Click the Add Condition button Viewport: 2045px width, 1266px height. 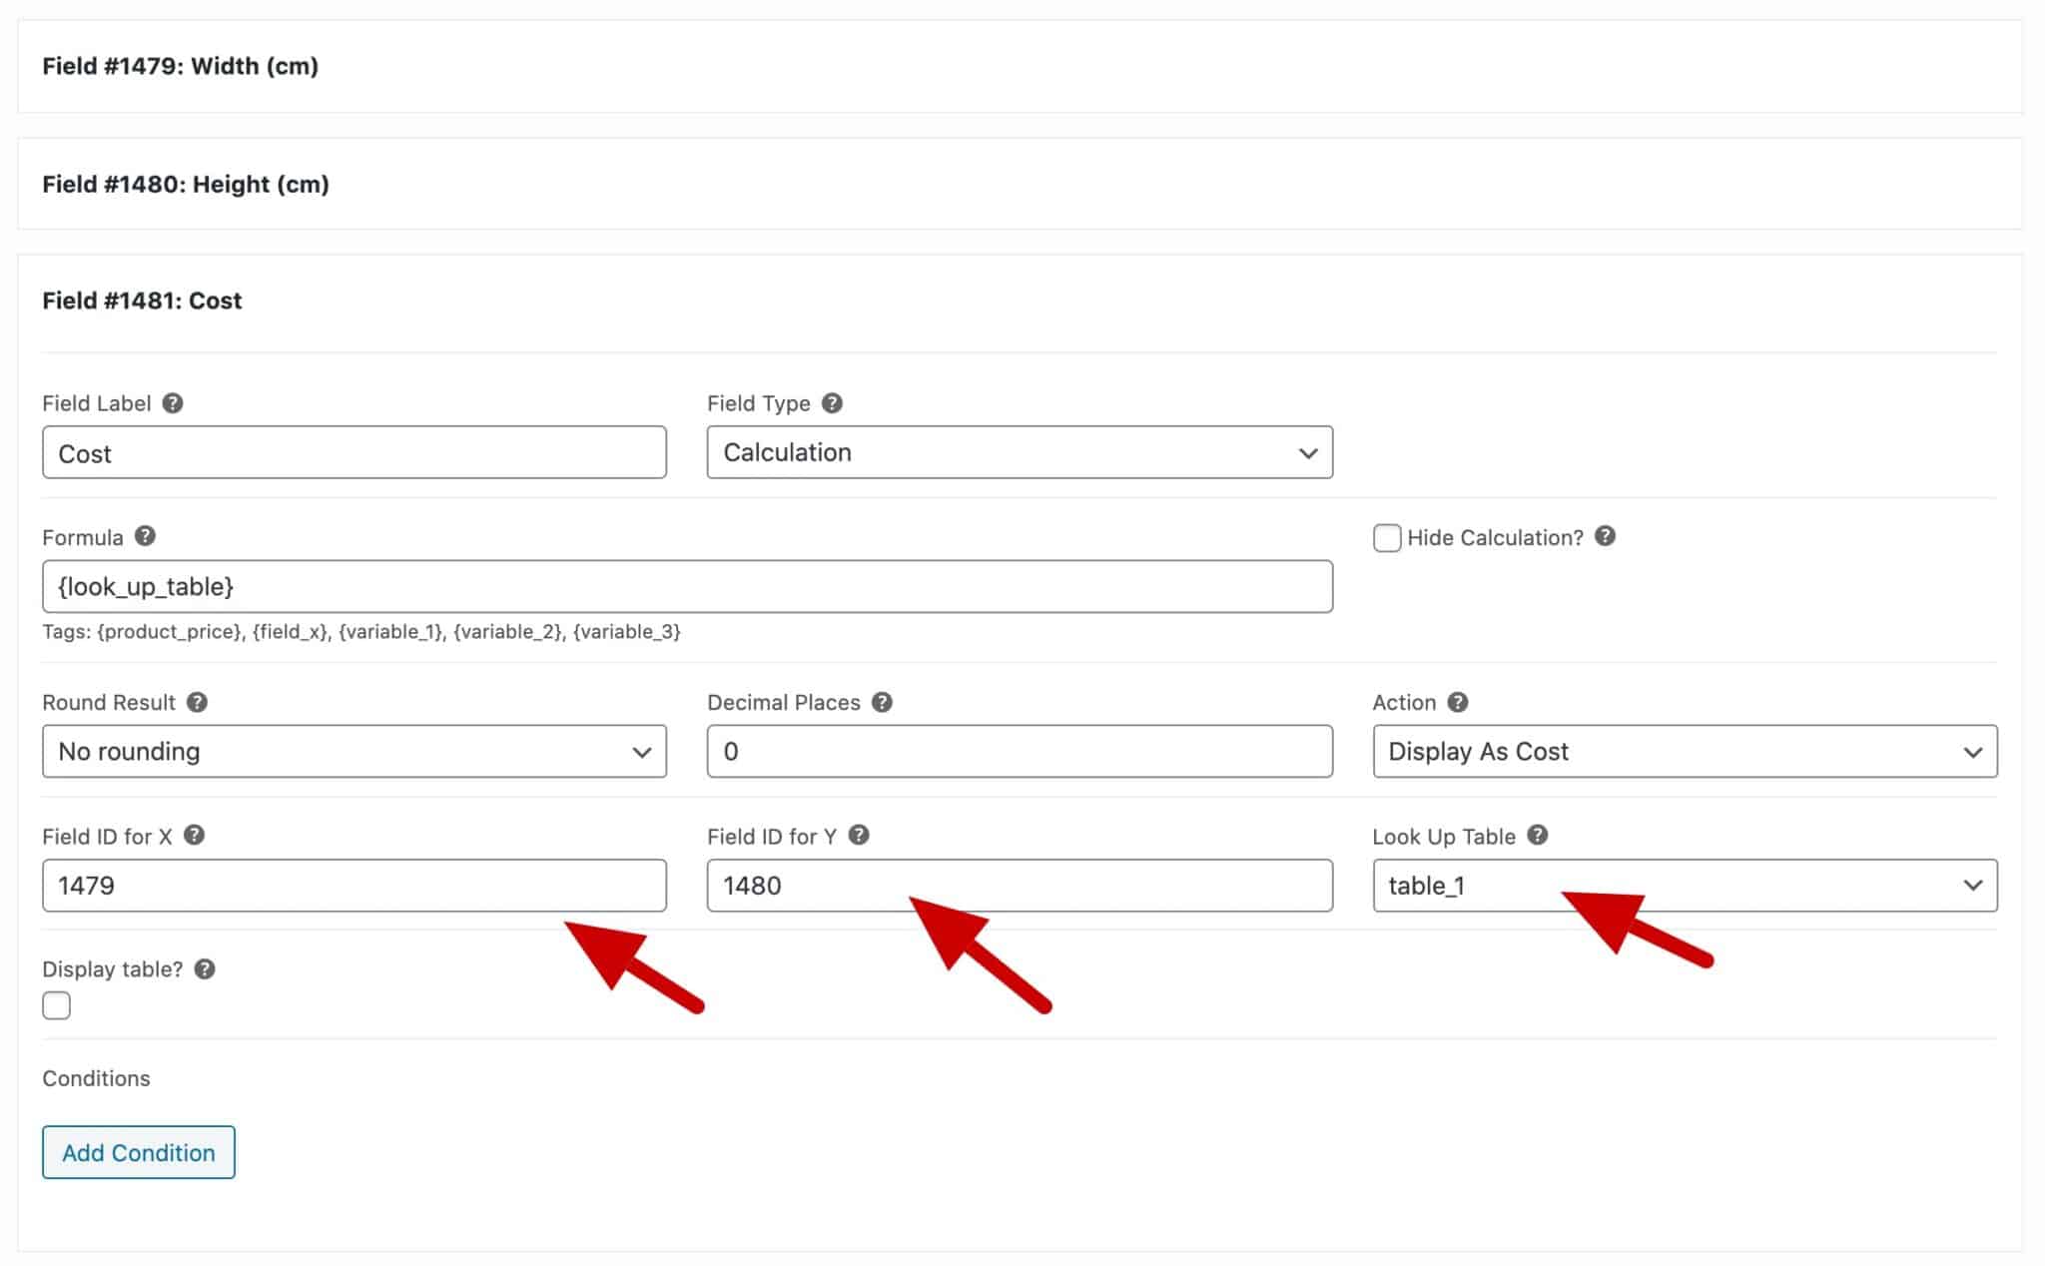tap(138, 1151)
